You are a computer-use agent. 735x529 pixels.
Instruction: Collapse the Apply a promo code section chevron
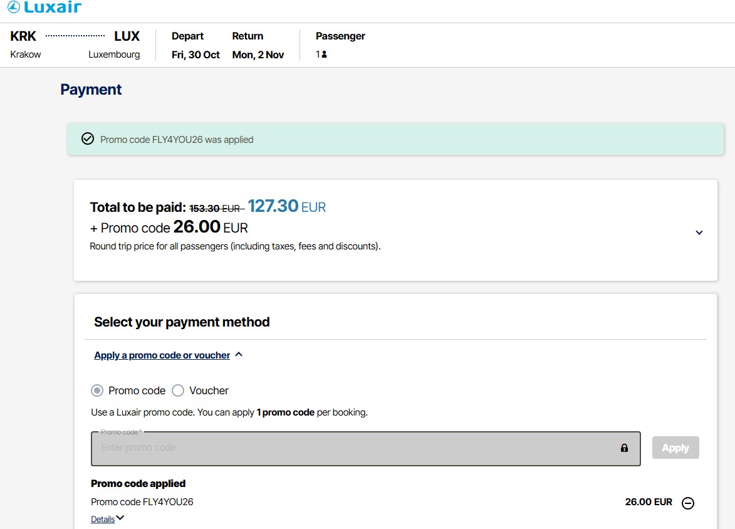click(x=239, y=355)
